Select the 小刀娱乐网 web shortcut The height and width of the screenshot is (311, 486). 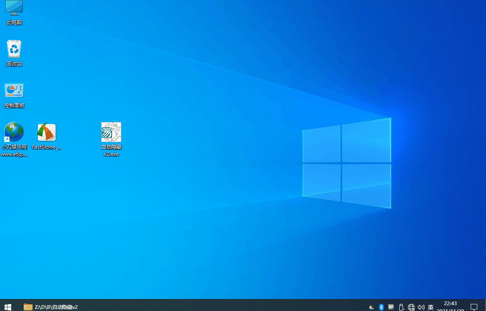[x=14, y=136]
